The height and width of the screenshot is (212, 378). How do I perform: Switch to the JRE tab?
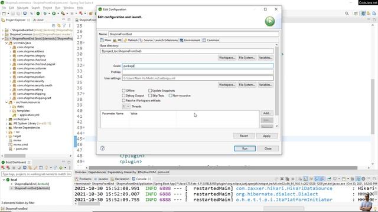point(118,40)
